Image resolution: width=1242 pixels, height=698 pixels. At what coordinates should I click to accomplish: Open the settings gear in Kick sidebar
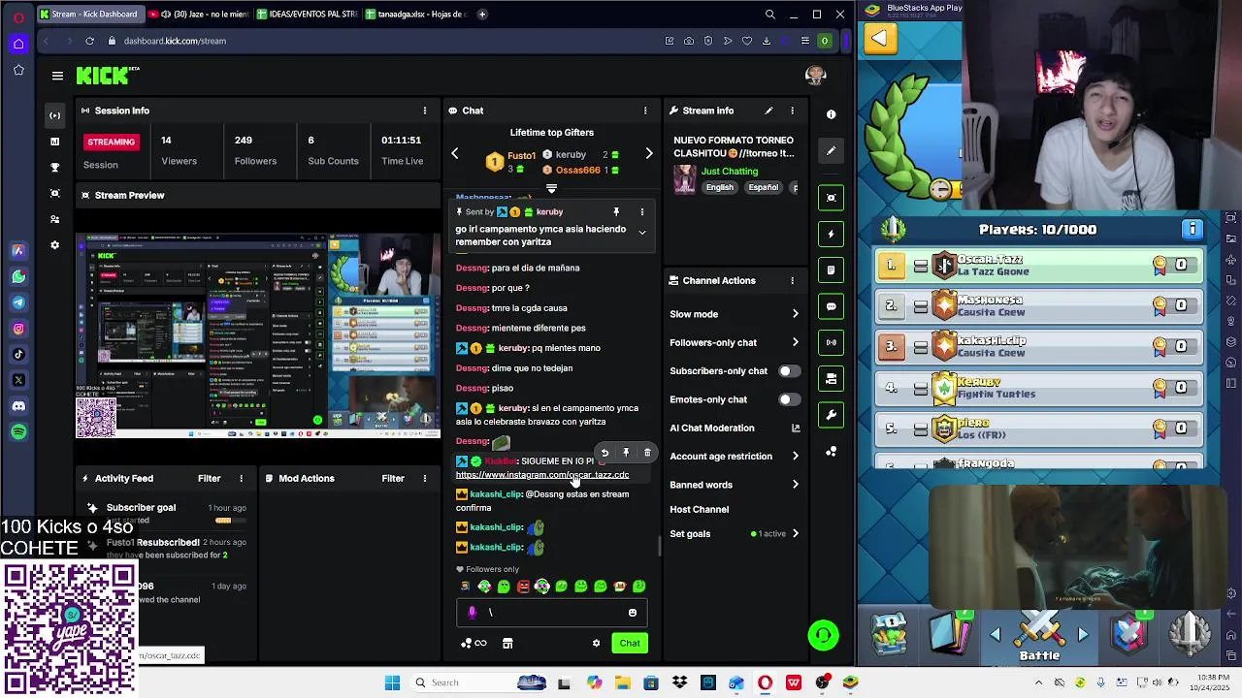(x=54, y=245)
